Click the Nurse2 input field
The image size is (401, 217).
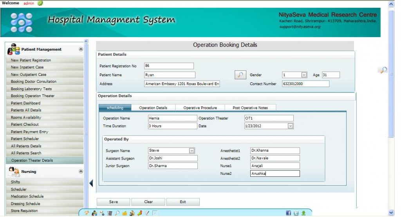[x=275, y=174]
